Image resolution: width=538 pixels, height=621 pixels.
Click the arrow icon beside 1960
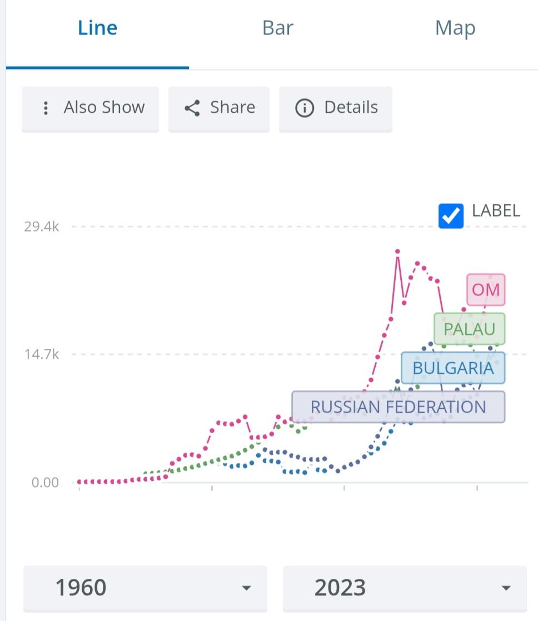[246, 588]
